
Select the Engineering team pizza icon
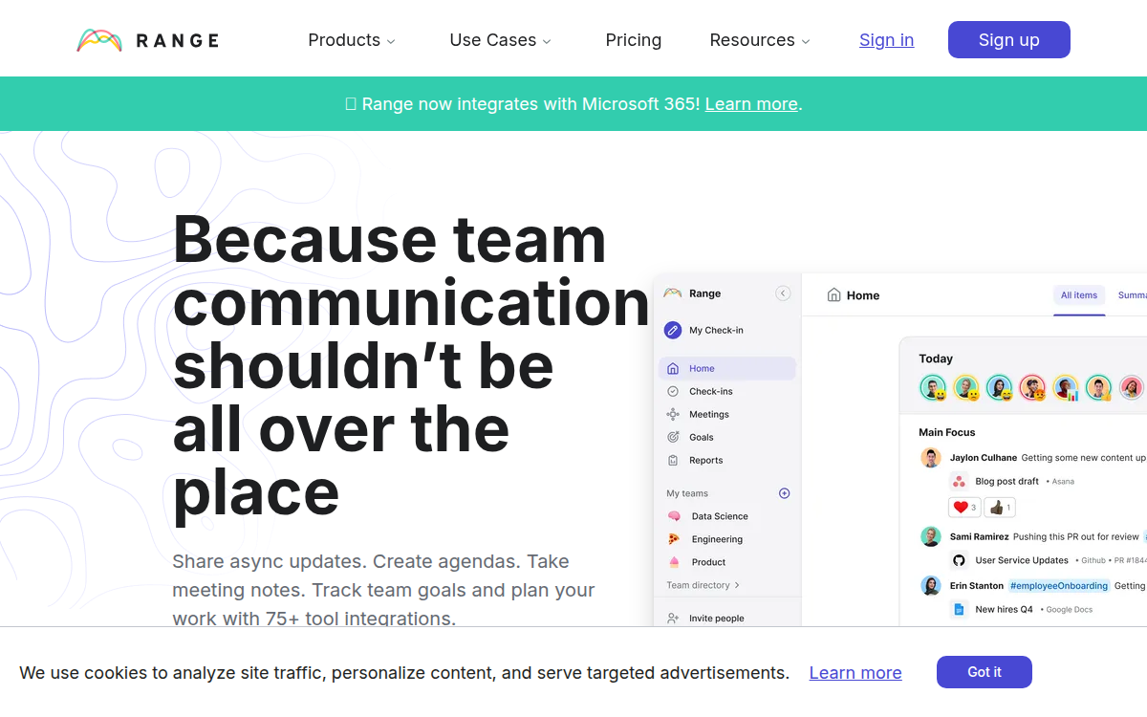(x=674, y=539)
